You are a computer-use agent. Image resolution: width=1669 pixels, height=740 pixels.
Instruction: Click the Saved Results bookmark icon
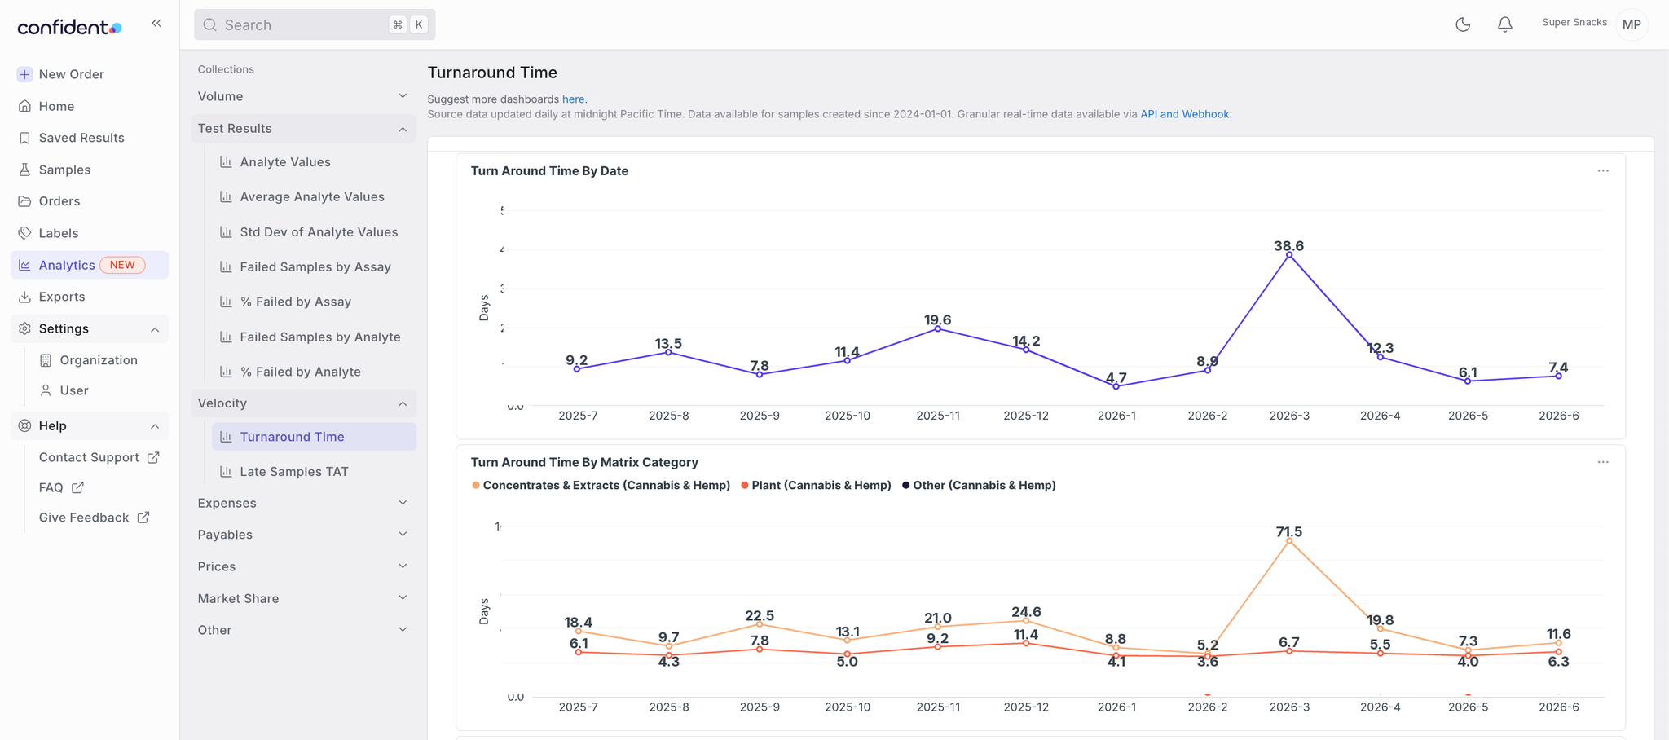[24, 138]
